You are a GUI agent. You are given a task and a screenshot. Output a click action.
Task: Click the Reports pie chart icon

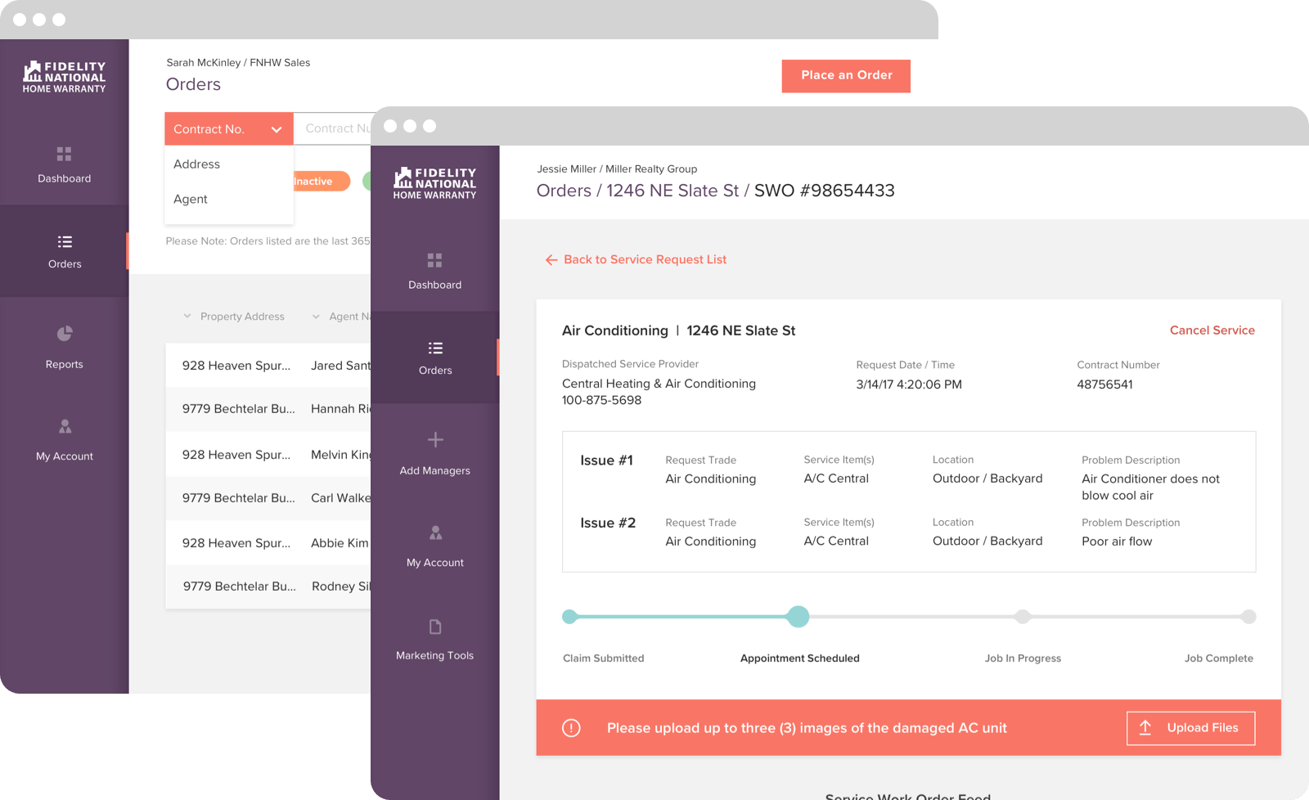point(65,334)
